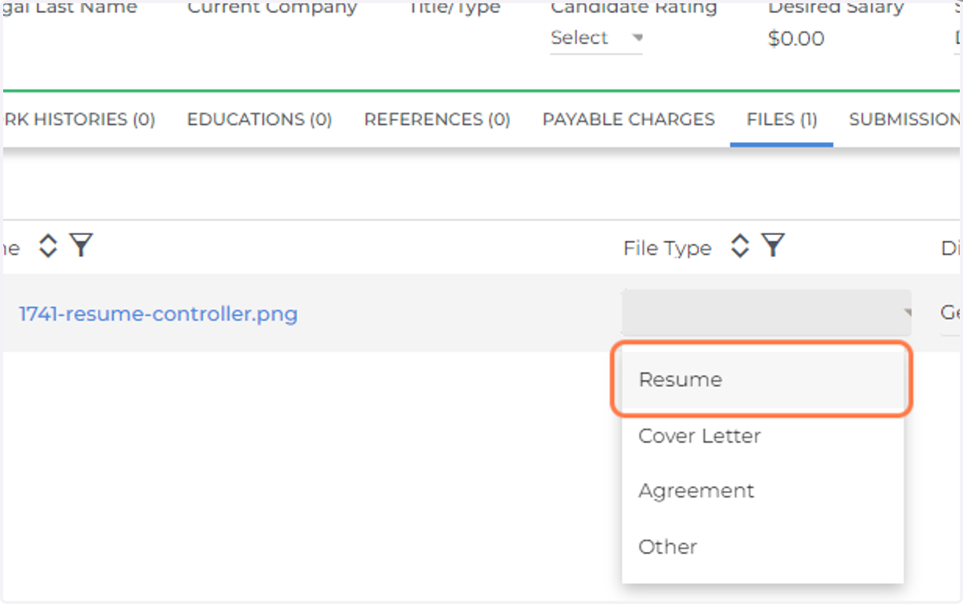The height and width of the screenshot is (604, 963).
Task: Click the File Type column header text
Action: 667,248
